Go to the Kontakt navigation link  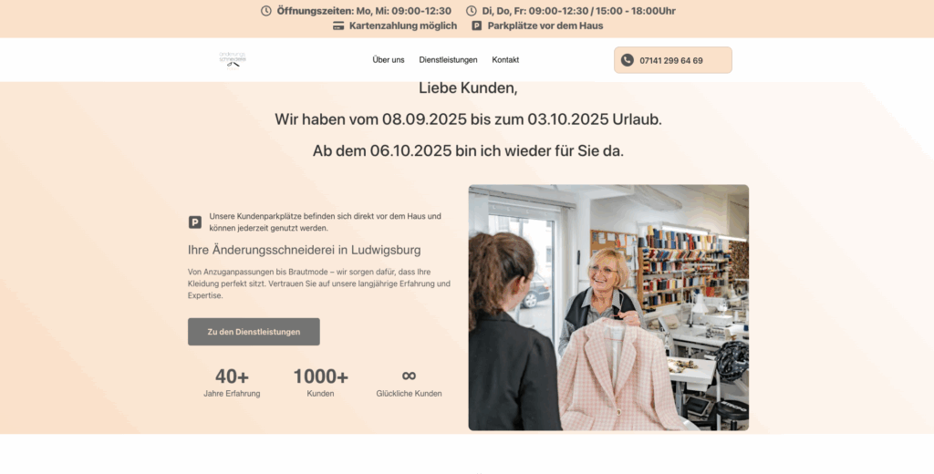505,60
